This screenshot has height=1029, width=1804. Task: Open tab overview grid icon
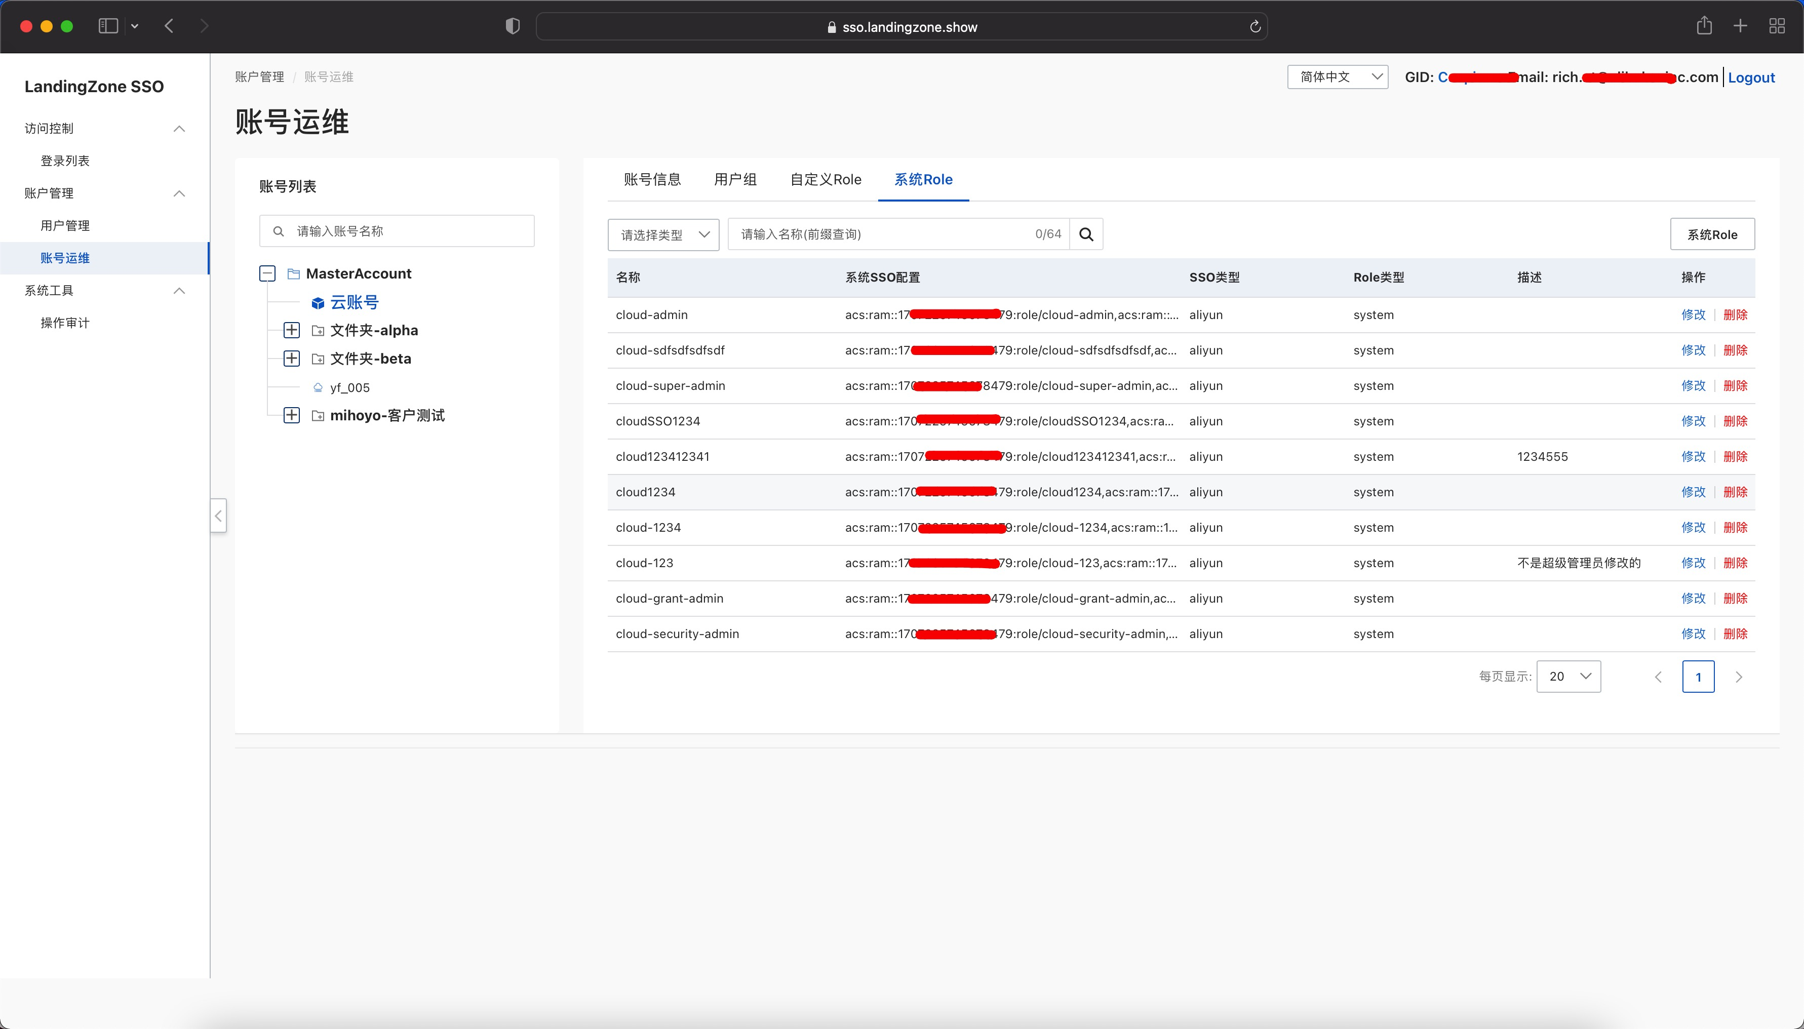tap(1777, 26)
